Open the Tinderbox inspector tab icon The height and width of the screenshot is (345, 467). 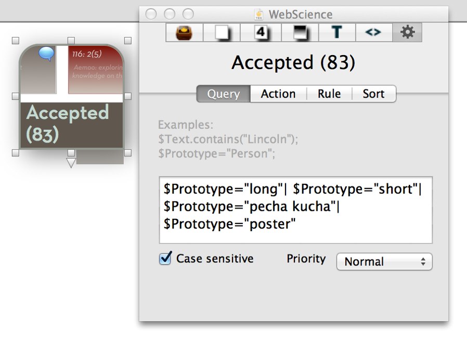tap(185, 32)
